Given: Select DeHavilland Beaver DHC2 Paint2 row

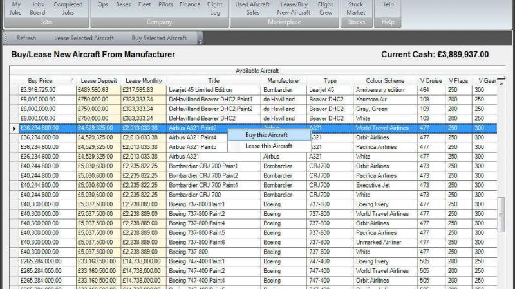Looking at the screenshot, I should (253, 109).
